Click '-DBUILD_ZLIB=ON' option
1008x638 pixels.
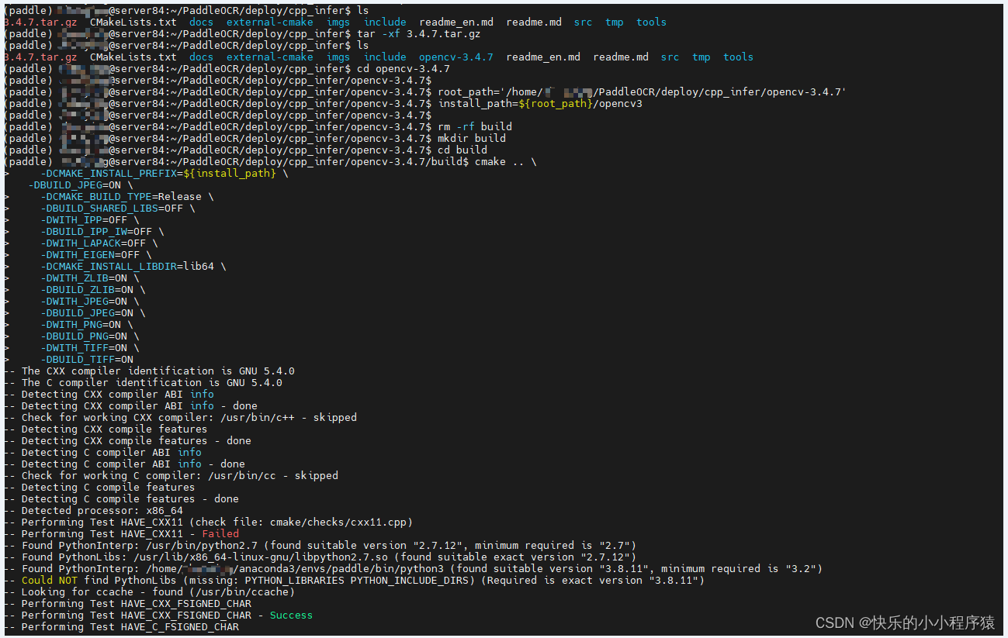click(87, 290)
